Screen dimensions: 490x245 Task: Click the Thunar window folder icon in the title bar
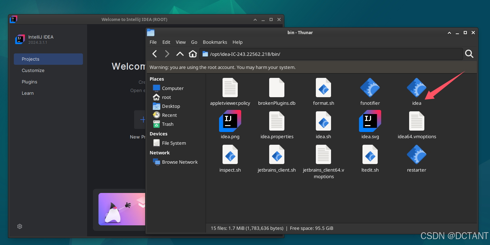pos(151,32)
